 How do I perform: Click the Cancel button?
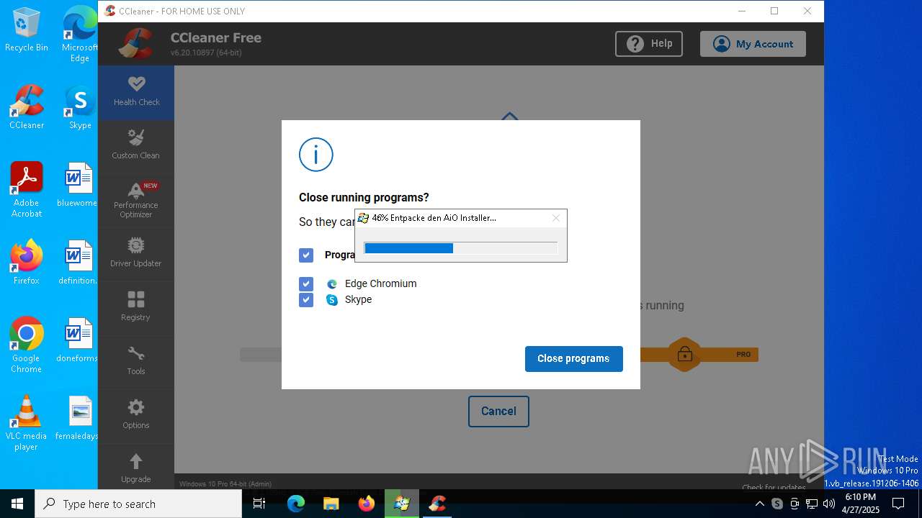(498, 412)
